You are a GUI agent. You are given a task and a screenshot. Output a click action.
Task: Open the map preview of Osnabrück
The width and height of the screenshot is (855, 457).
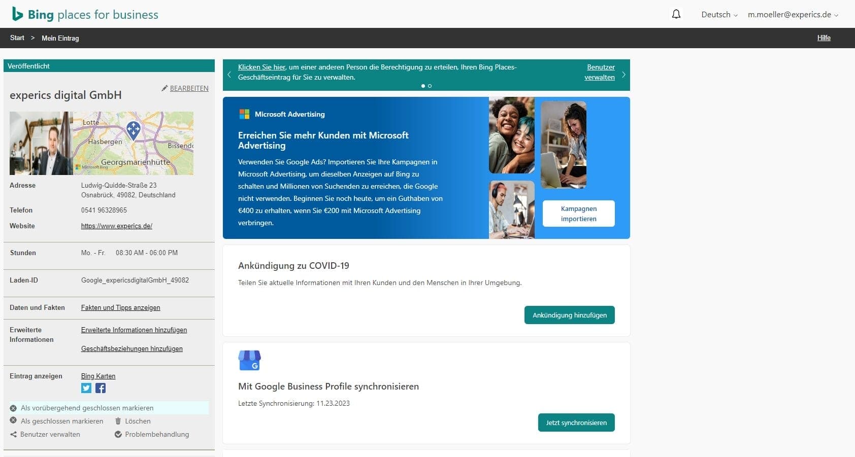[133, 143]
